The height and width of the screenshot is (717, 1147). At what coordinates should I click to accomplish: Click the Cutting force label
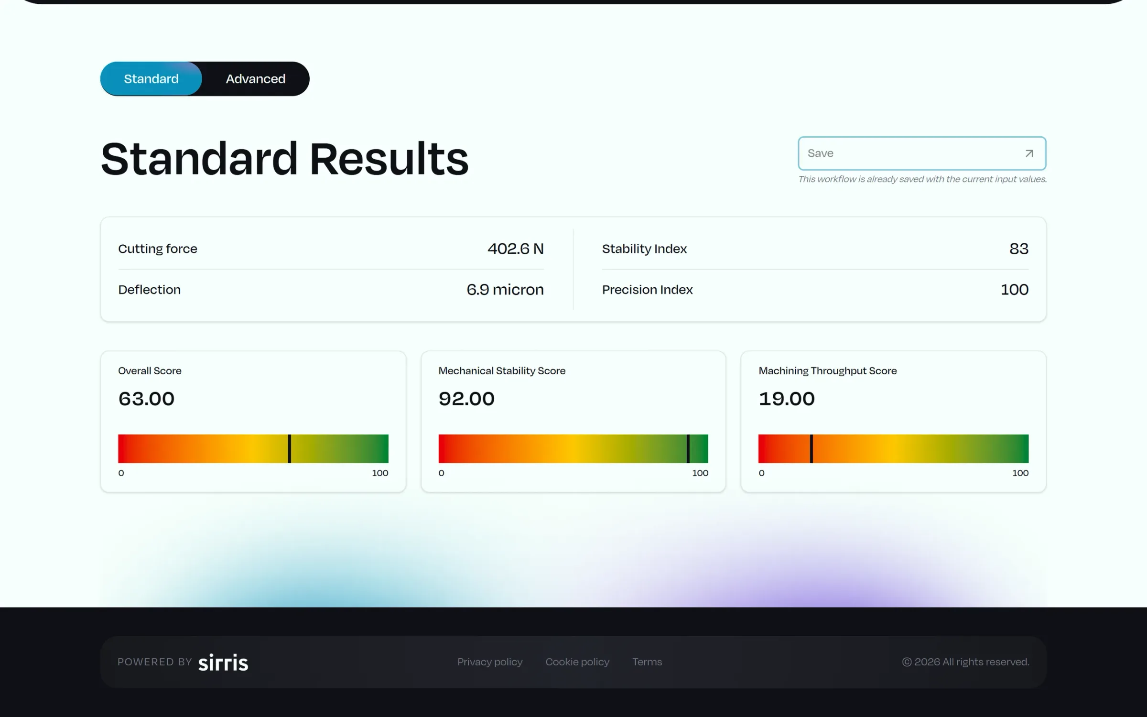[x=158, y=249]
